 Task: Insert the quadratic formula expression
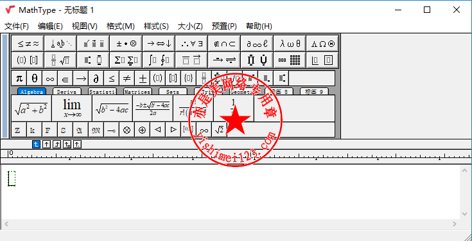[153, 109]
